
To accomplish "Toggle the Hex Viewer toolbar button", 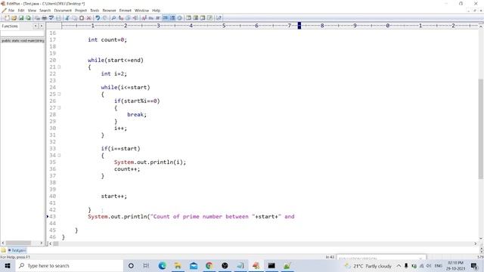I will pyautogui.click(x=150, y=18).
